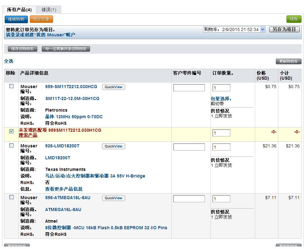Click the 全选 select-all link
This screenshot has height=249, width=305.
(9, 61)
